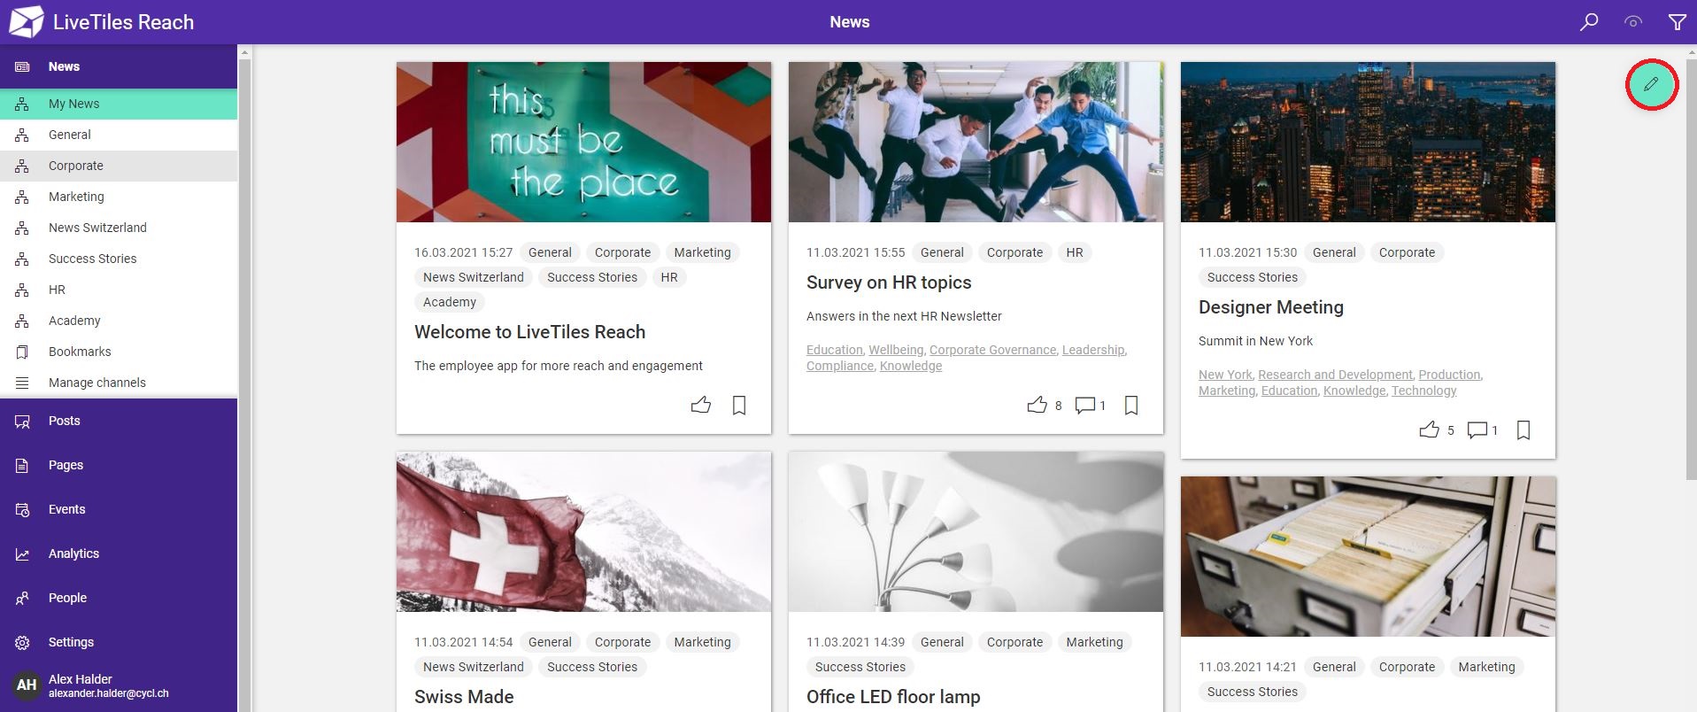Select the Marketing channel in sidebar
The height and width of the screenshot is (712, 1697).
pyautogui.click(x=119, y=197)
